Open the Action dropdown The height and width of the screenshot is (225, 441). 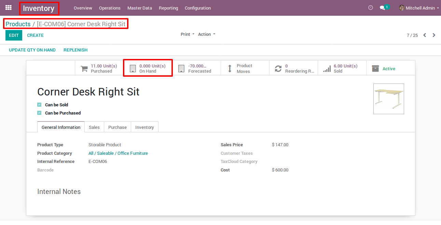207,34
